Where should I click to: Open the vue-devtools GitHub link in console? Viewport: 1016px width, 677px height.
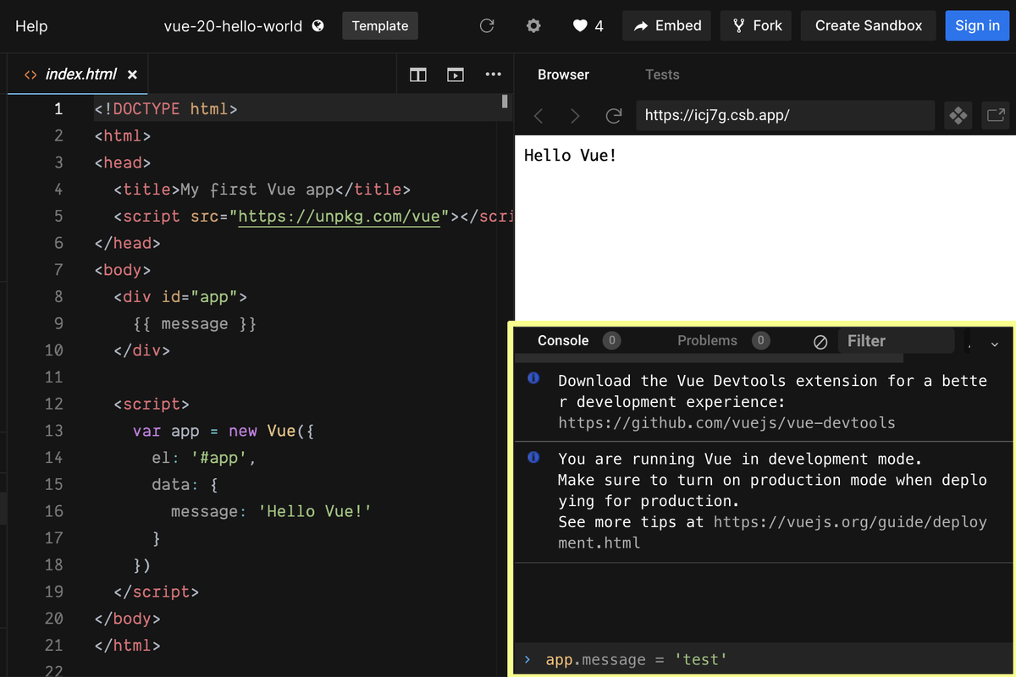726,422
